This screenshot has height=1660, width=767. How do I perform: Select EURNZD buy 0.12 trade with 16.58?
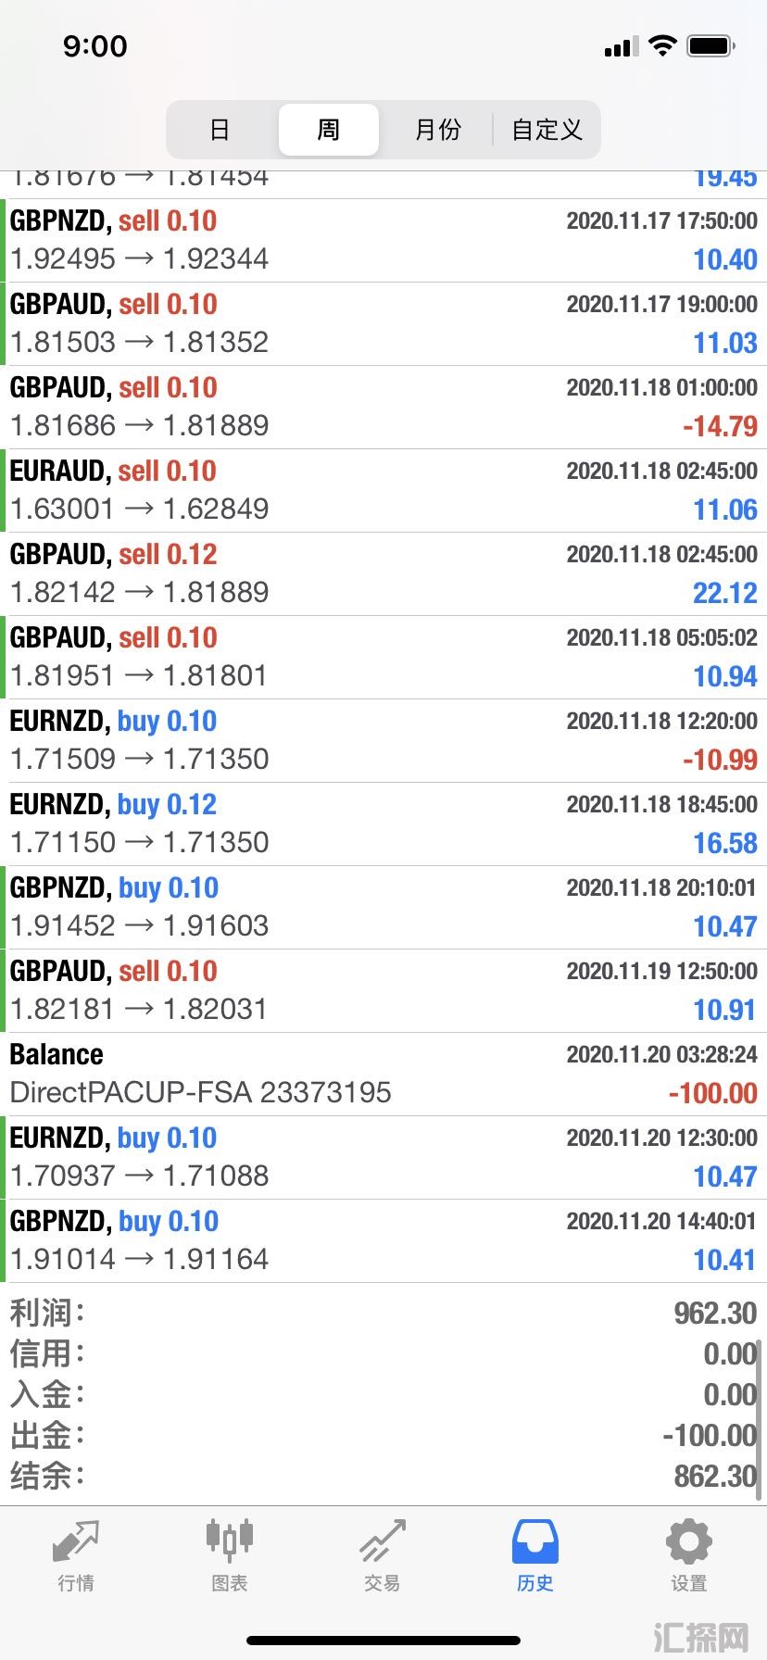(x=383, y=824)
